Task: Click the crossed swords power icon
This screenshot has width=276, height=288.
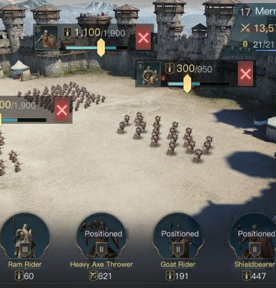Action: (245, 29)
